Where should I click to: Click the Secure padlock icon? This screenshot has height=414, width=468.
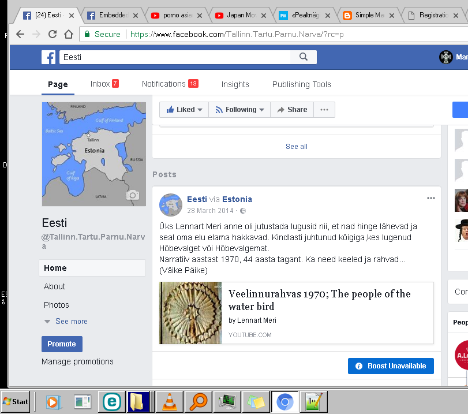pos(87,33)
